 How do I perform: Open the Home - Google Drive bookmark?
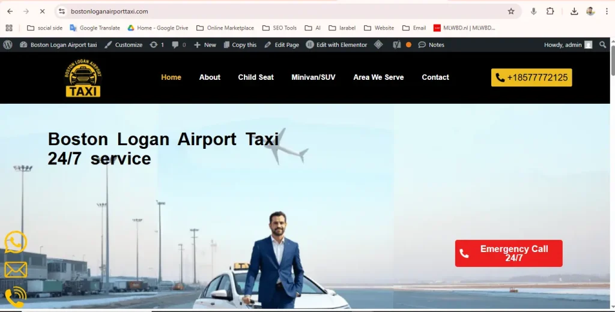(158, 28)
